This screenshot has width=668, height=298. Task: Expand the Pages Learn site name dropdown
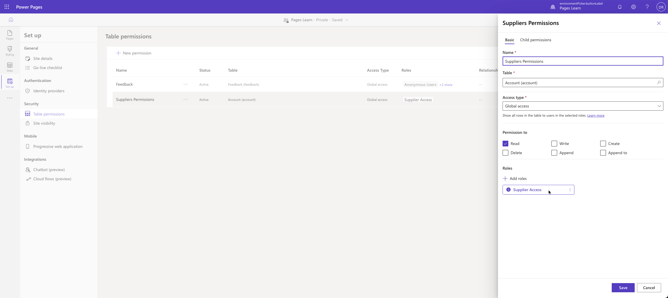pos(347,20)
